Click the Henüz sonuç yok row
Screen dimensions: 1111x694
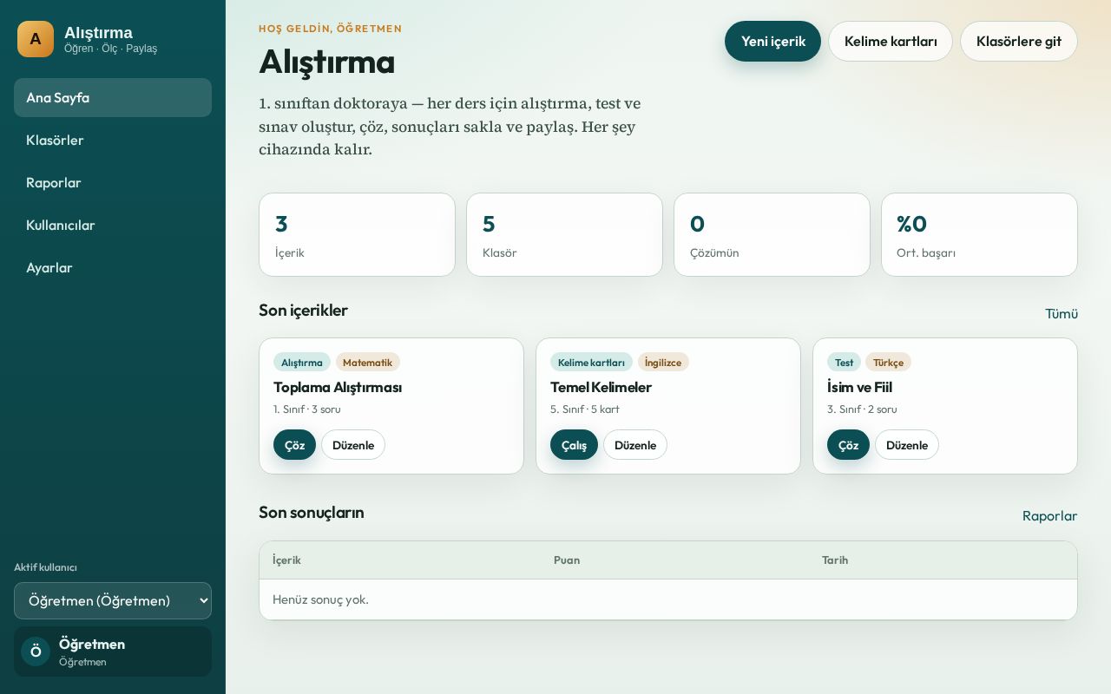click(x=668, y=599)
